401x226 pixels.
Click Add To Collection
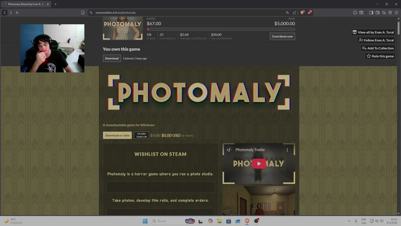(x=378, y=48)
